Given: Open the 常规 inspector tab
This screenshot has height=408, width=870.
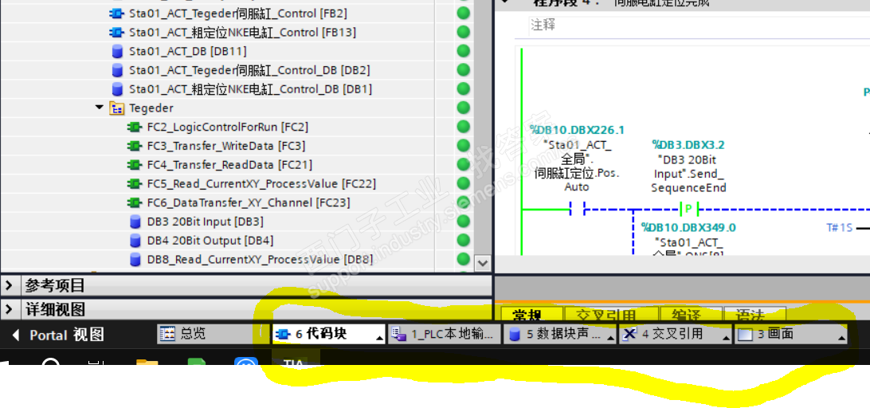Looking at the screenshot, I should 532,315.
